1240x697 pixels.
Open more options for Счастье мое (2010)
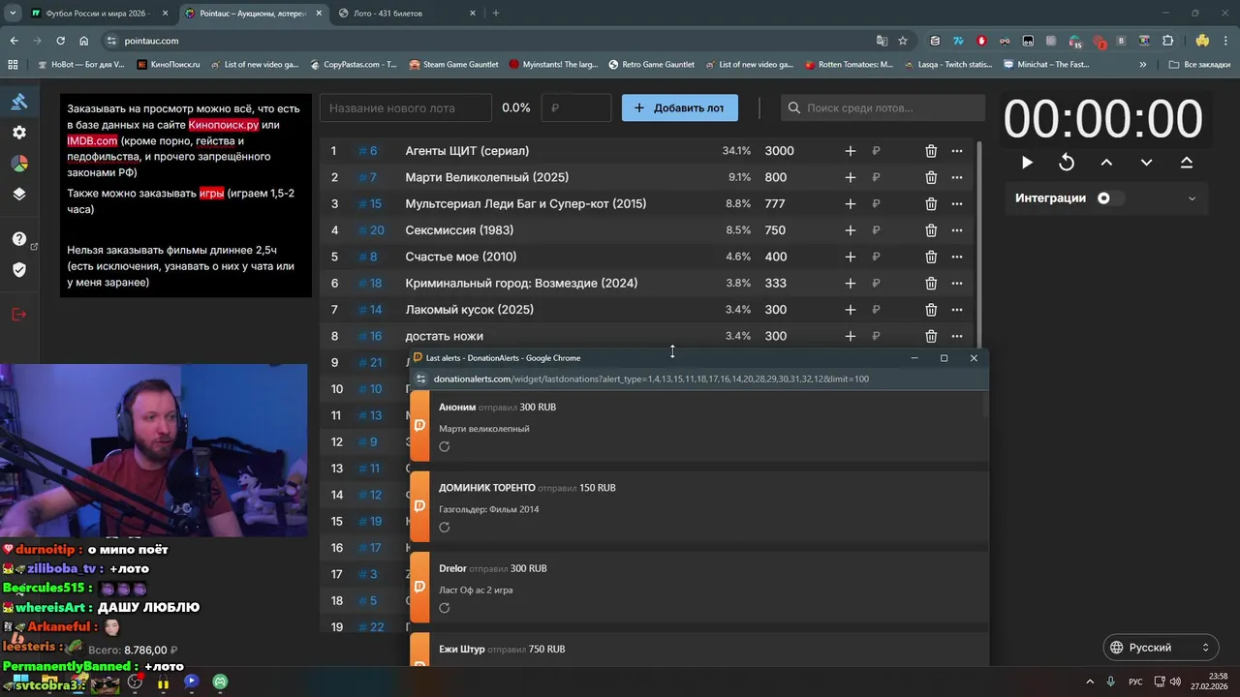pyautogui.click(x=957, y=257)
